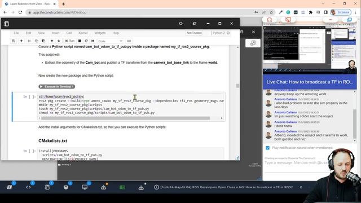The width and height of the screenshot is (361, 203).
Task: Click the shared screen video thumbnail
Action: [310, 48]
